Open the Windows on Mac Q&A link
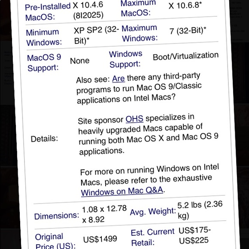This screenshot has width=249, height=249. [x=122, y=191]
